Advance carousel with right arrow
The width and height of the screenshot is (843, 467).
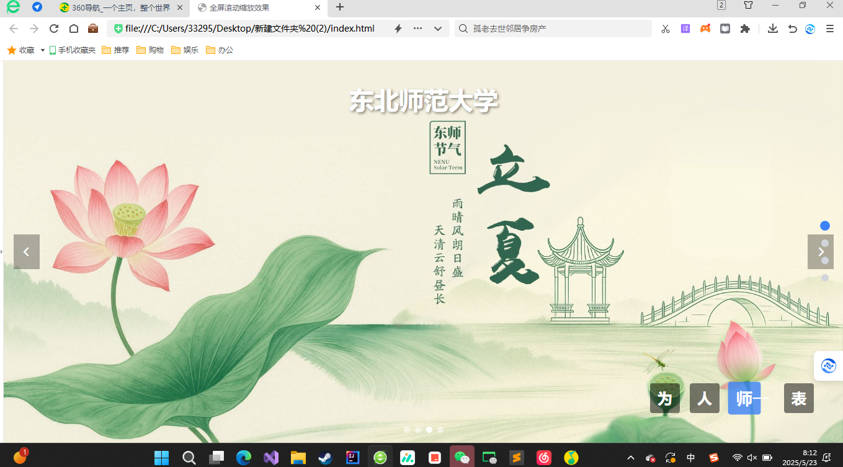820,252
